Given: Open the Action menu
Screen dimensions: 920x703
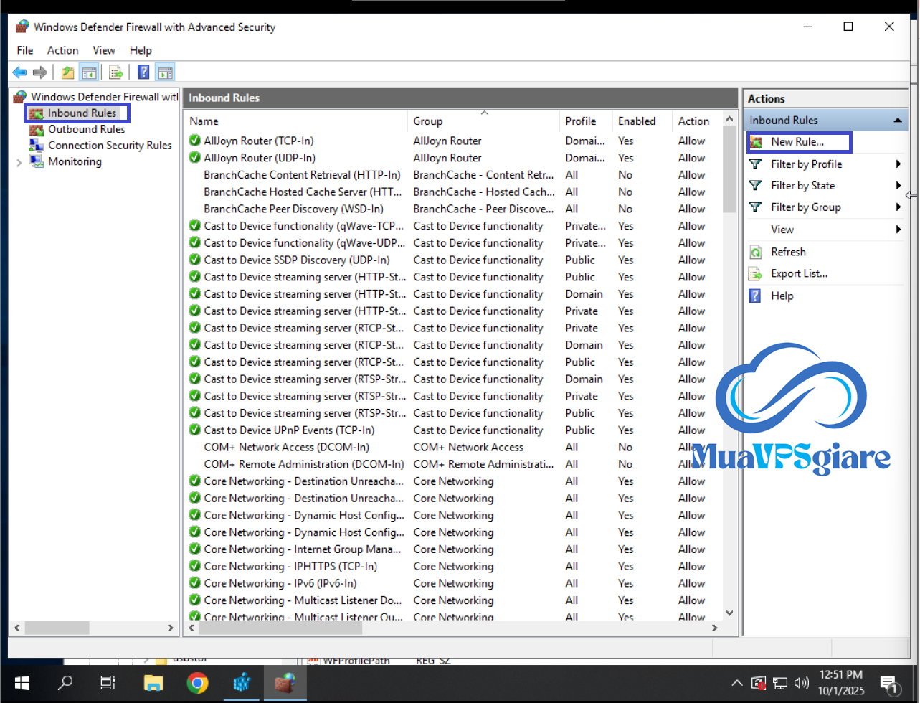Looking at the screenshot, I should [62, 50].
